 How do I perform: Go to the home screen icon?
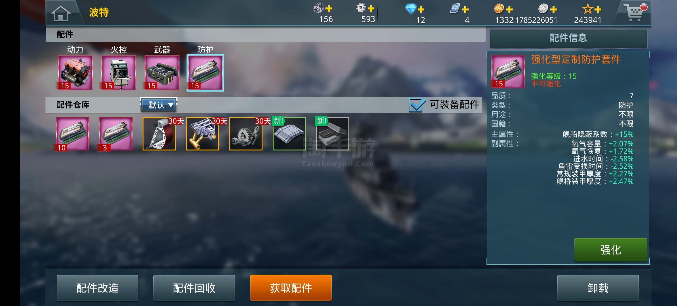(x=61, y=13)
